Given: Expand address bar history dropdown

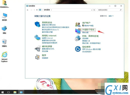Looking at the screenshot, I should pos(92,10).
